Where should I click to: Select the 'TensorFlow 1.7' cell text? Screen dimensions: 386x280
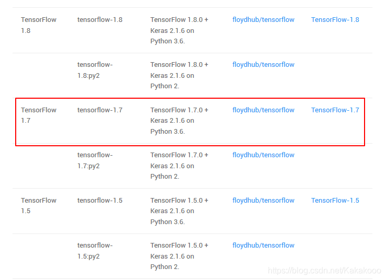(39, 115)
